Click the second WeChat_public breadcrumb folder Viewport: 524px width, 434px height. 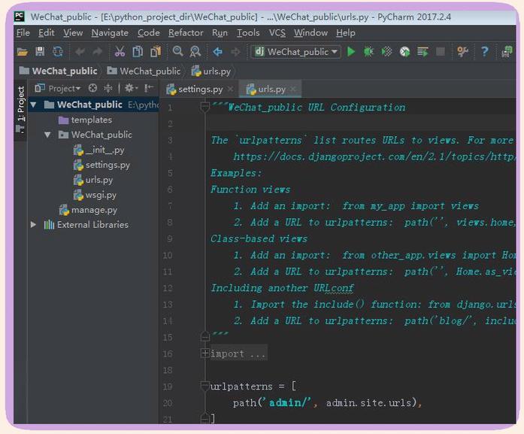(144, 71)
